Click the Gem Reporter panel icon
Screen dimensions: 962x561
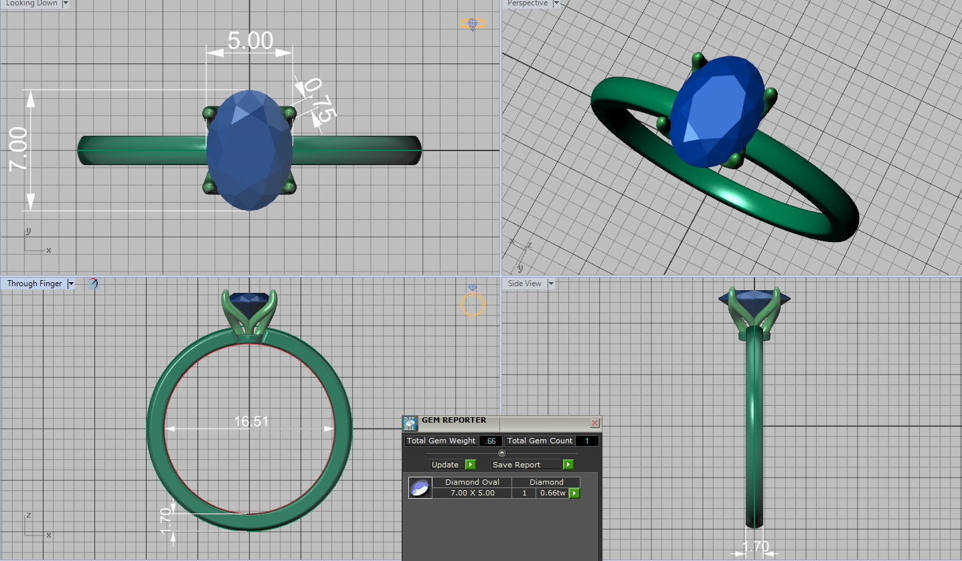[x=410, y=423]
